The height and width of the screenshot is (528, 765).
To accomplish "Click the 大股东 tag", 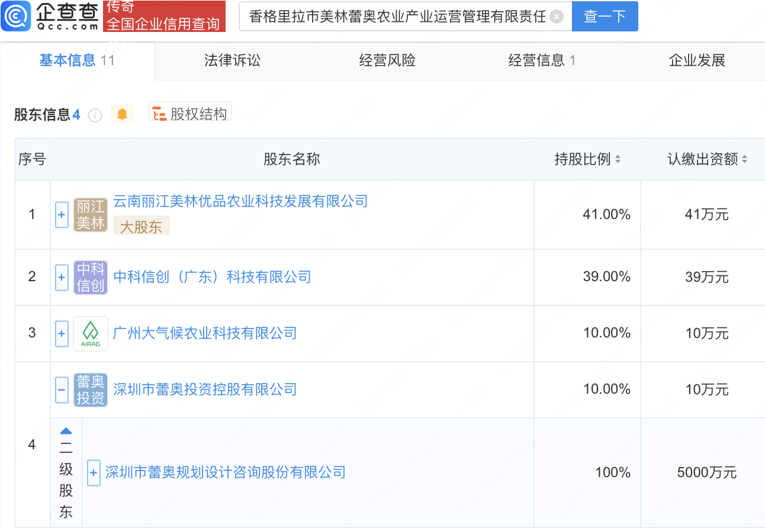I will click(x=141, y=226).
